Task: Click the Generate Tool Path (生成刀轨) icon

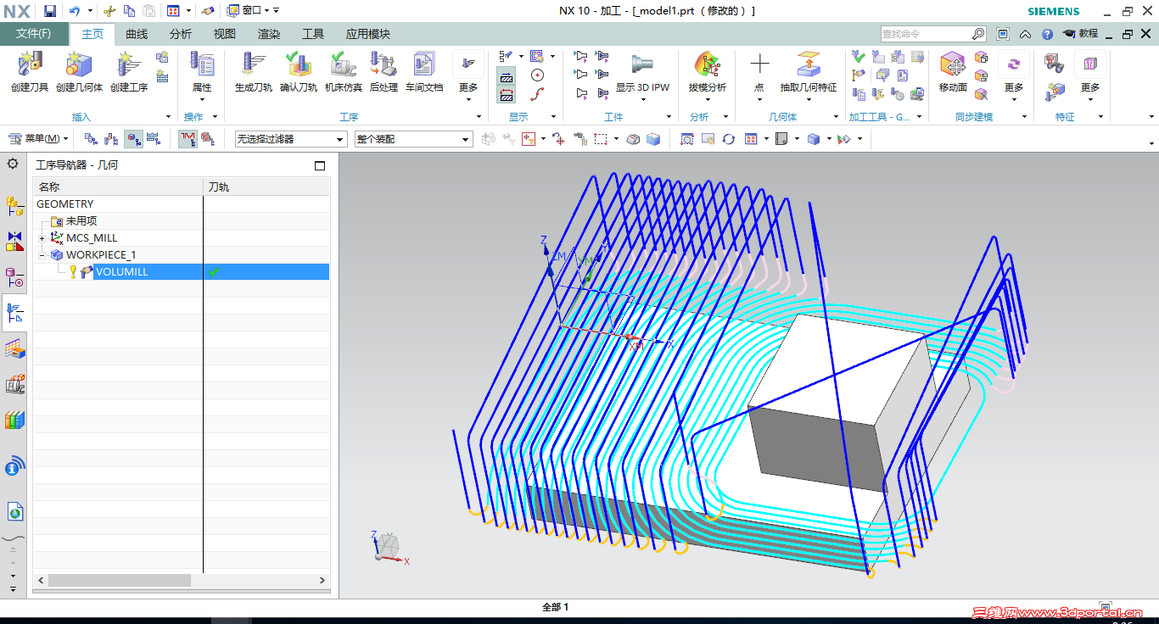Action: click(x=254, y=65)
